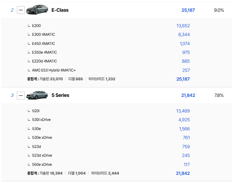Screen dimensions: 238x183
Task: Collapse the 5 Series model breakdown
Action: tap(21, 95)
